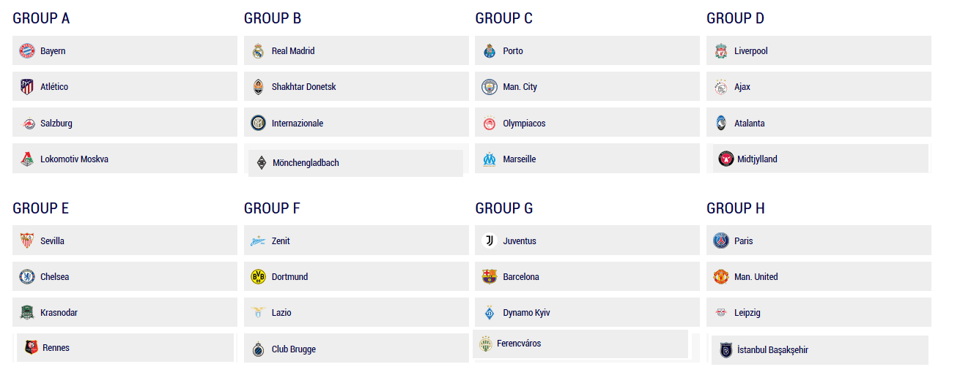Click the Bayern club crest icon
Image resolution: width=971 pixels, height=375 pixels.
click(27, 51)
